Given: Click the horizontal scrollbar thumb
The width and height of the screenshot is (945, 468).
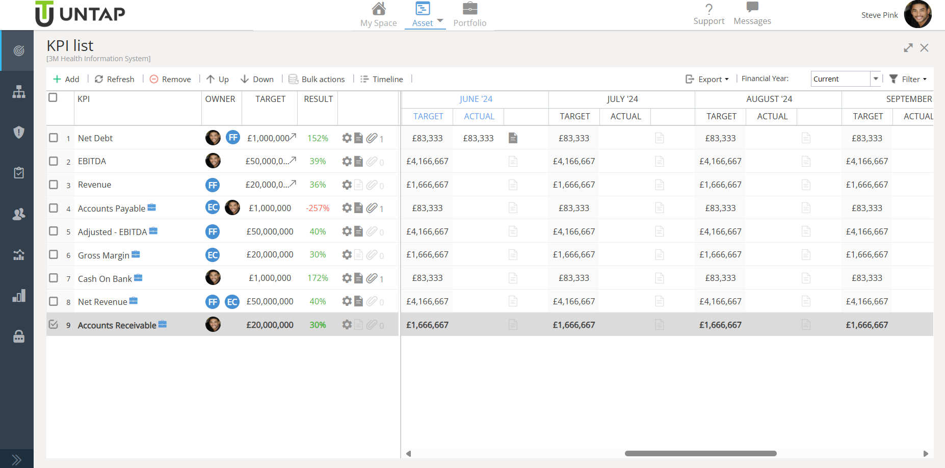Looking at the screenshot, I should (700, 453).
